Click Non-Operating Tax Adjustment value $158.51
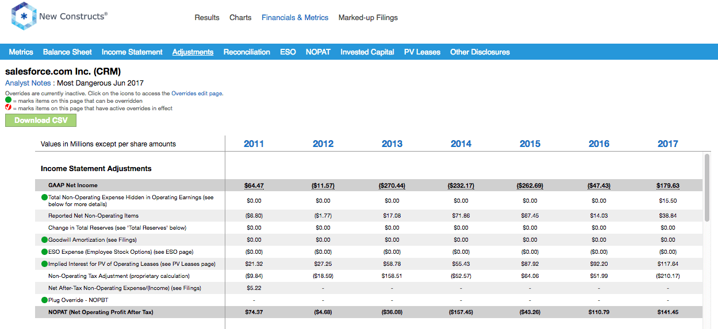Viewport: 718px width, 329px height. [x=392, y=276]
